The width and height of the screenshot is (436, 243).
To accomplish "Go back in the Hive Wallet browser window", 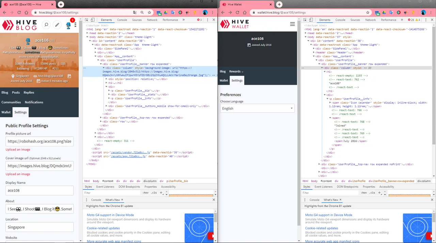I will click(222, 12).
